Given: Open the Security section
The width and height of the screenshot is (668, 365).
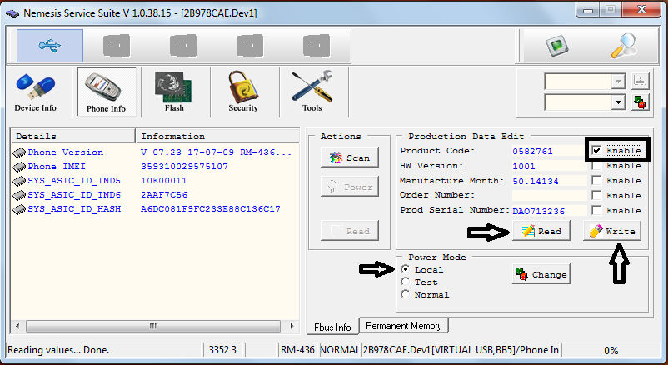Looking at the screenshot, I should pyautogui.click(x=243, y=92).
